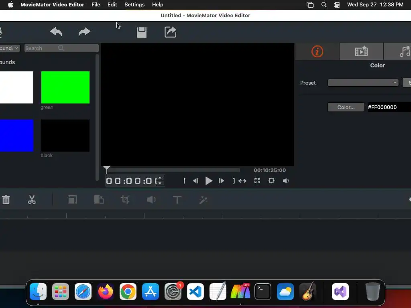411x308 pixels.
Task: Click the Redo arrow in toolbar
Action: point(84,32)
